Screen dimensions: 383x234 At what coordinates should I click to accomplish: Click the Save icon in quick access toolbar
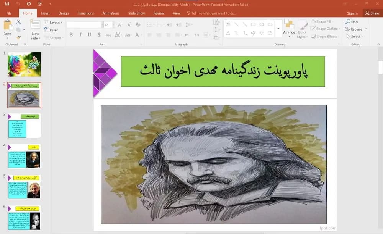click(x=7, y=4)
